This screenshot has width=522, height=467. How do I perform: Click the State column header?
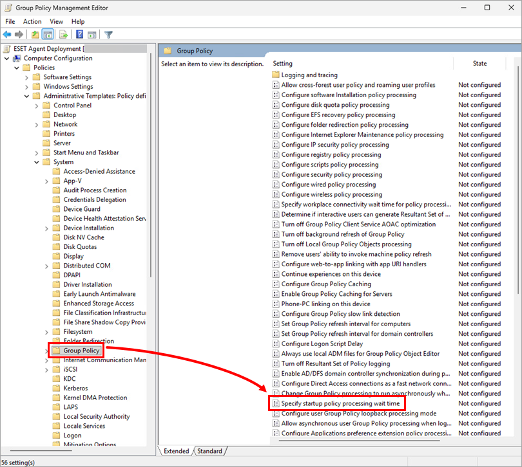point(479,64)
